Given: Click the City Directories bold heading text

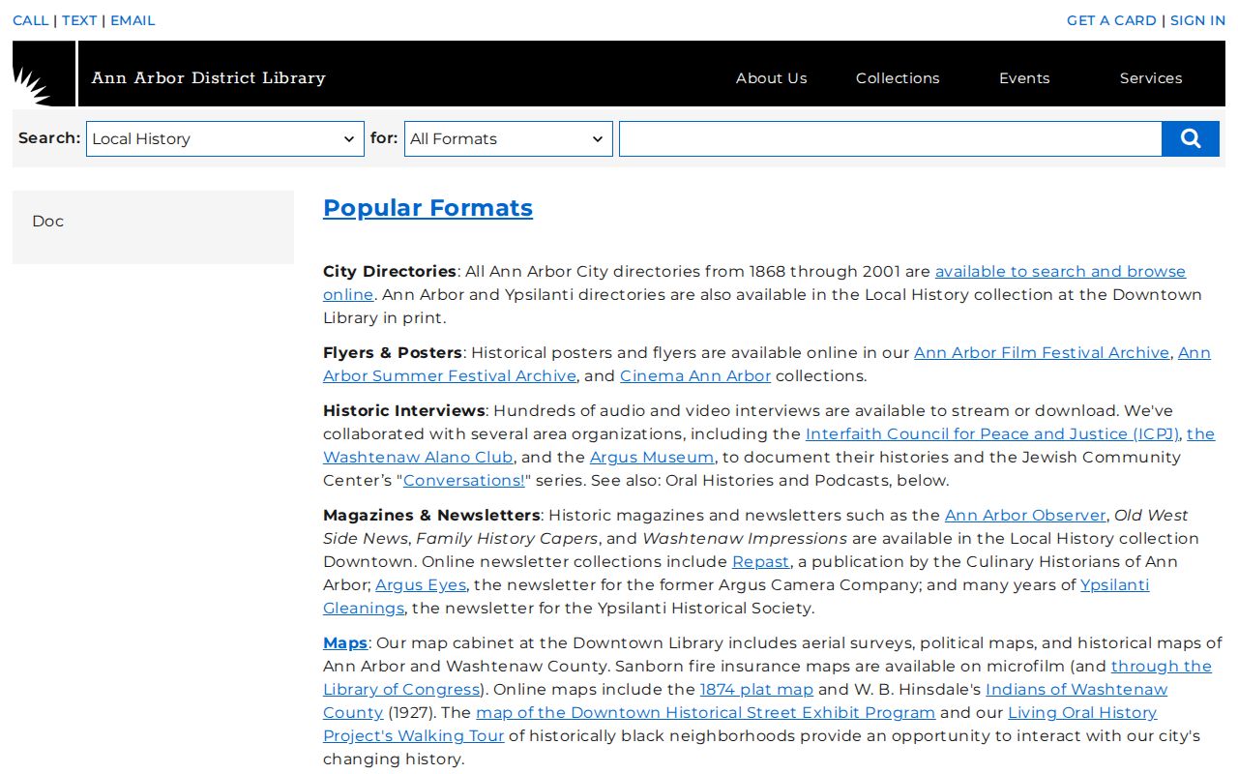Looking at the screenshot, I should [x=390, y=272].
